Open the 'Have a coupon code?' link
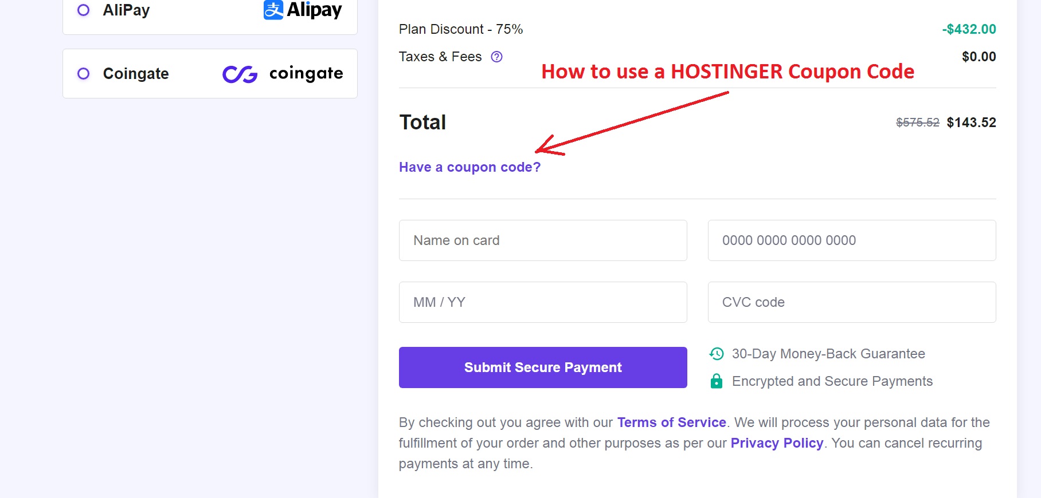1041x498 pixels. [x=469, y=167]
